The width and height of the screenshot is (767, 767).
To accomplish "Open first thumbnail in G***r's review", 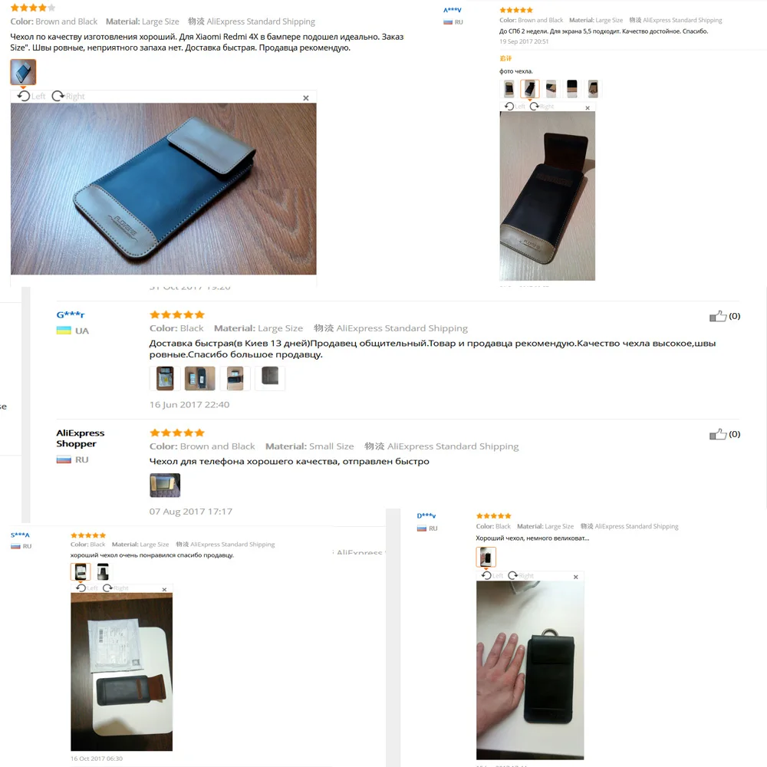I will [165, 378].
